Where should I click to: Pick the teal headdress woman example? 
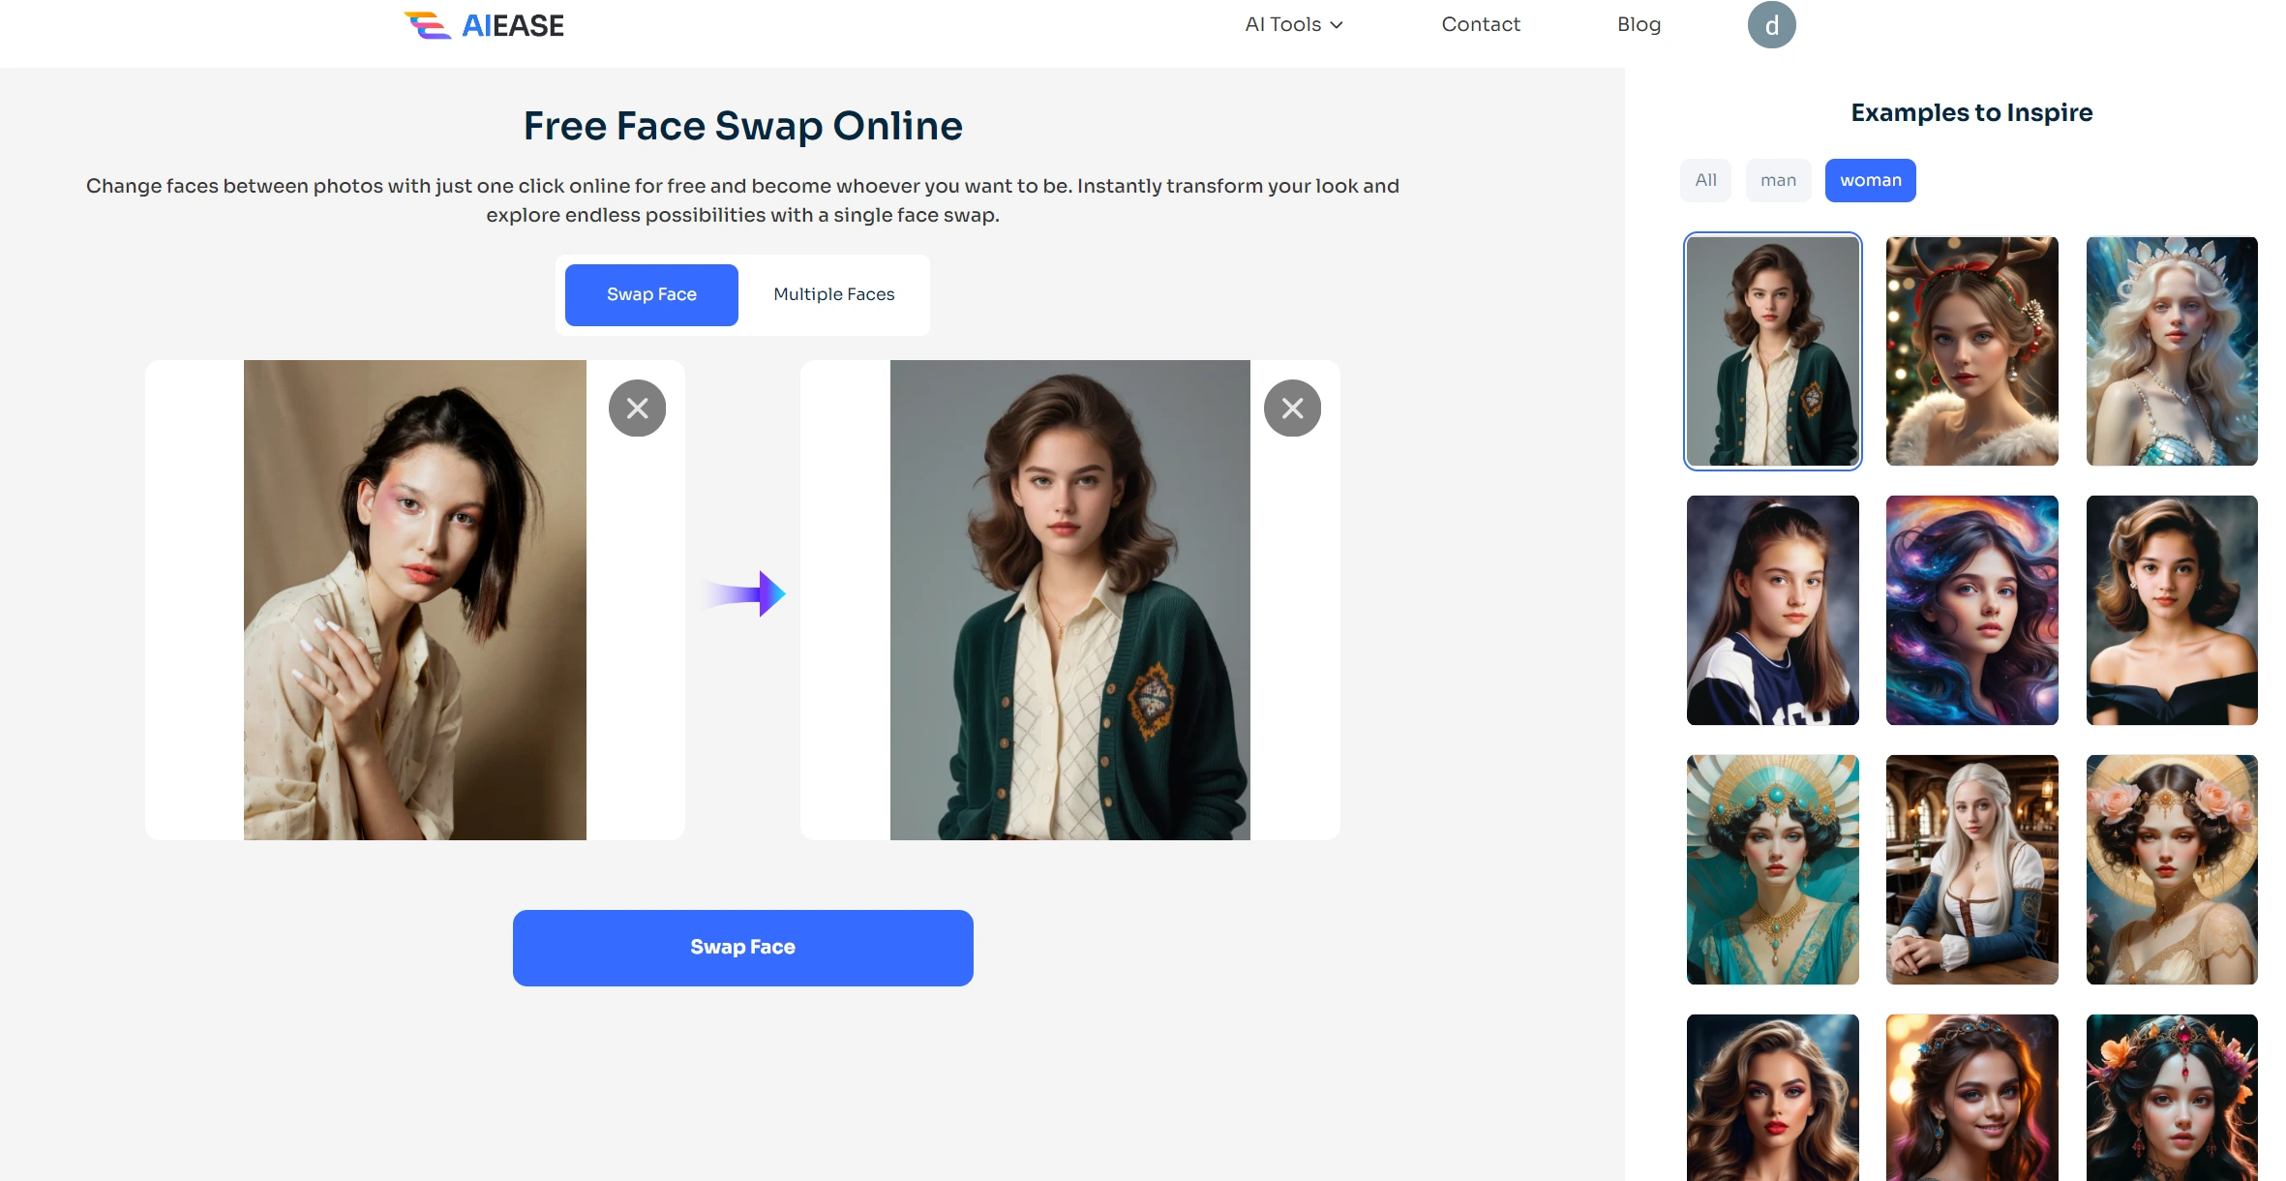[1772, 869]
